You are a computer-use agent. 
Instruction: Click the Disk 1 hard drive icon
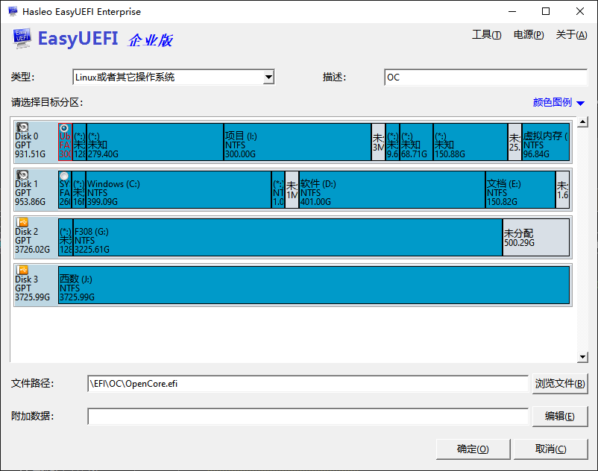(x=22, y=174)
